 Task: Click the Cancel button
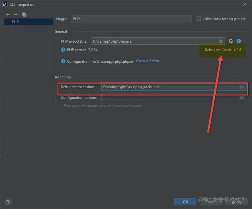click(x=211, y=202)
